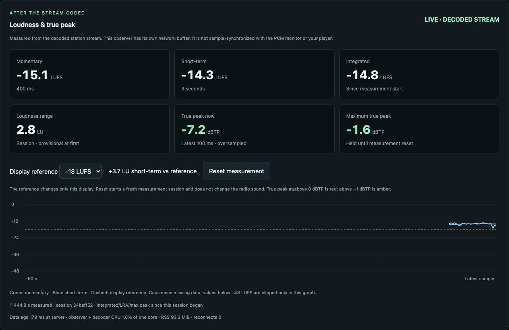
Task: Click the graph's '-48' axis label
Action: 14,271
